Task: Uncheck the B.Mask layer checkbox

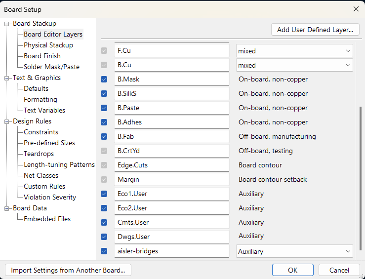Action: click(104, 80)
